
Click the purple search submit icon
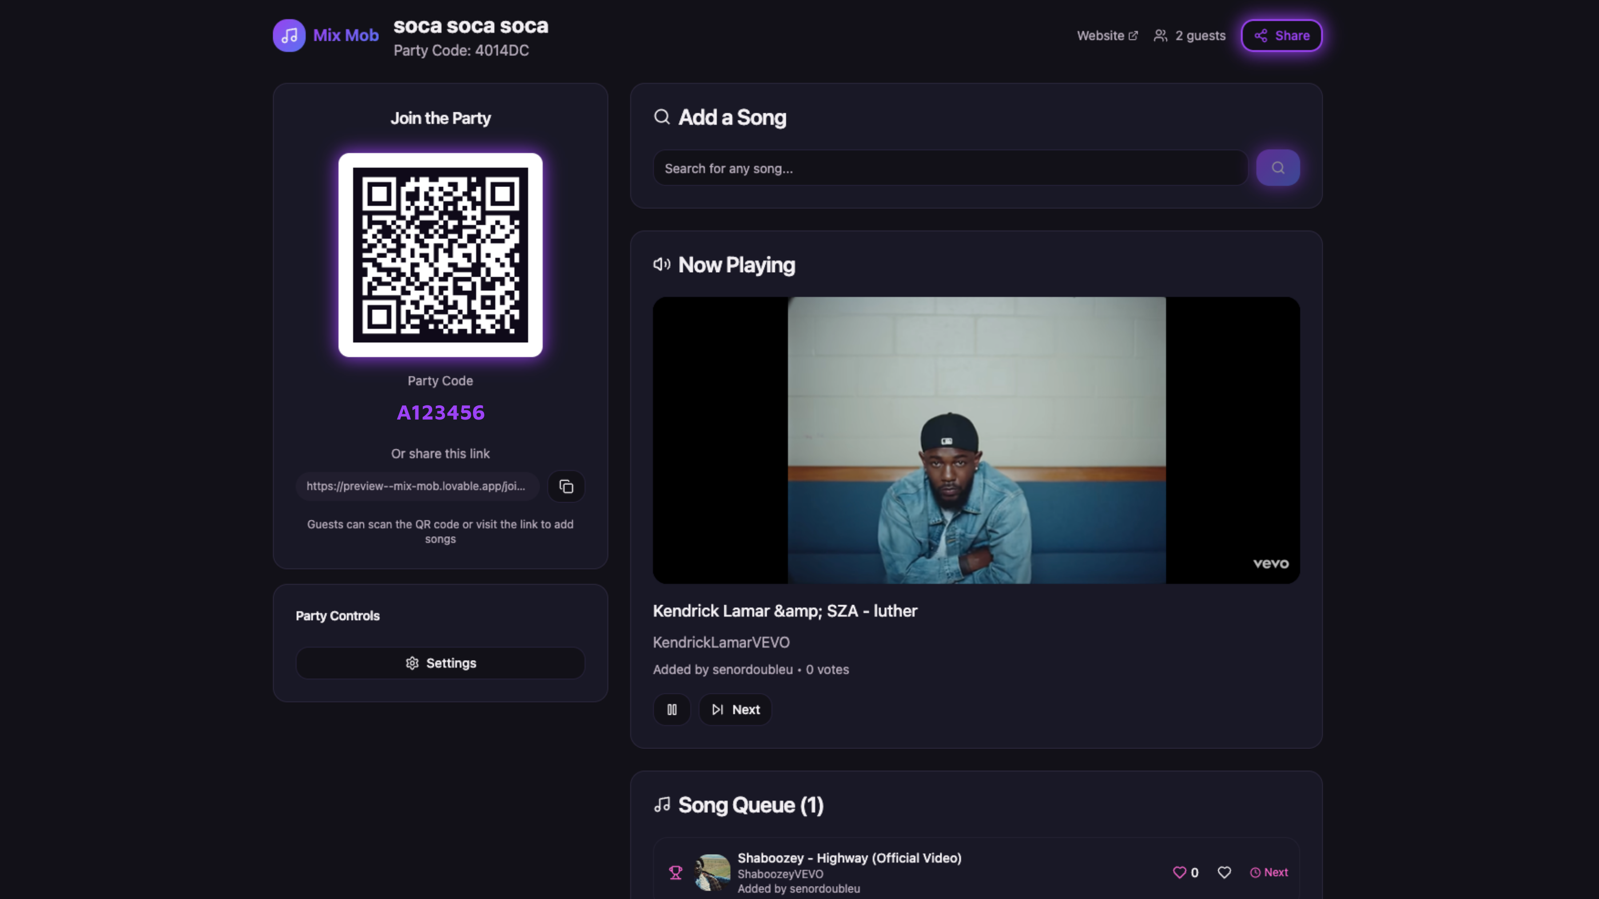coord(1277,167)
